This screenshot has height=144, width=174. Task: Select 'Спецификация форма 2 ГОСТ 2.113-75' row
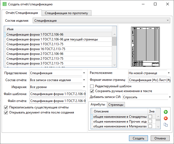click(x=59, y=59)
